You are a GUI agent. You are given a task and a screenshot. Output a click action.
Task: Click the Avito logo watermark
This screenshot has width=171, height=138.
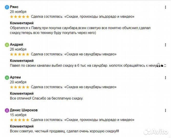click(156, 131)
